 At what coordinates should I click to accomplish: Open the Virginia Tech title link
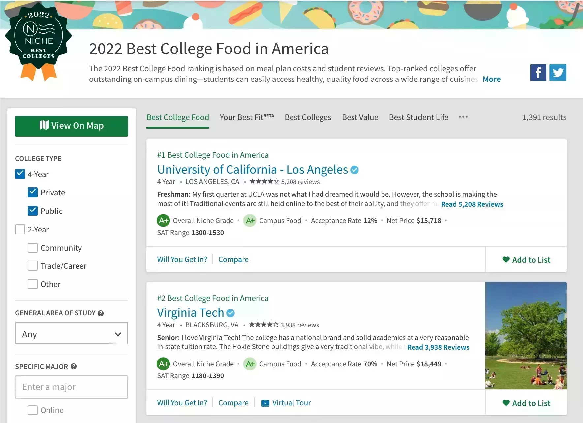coord(191,312)
